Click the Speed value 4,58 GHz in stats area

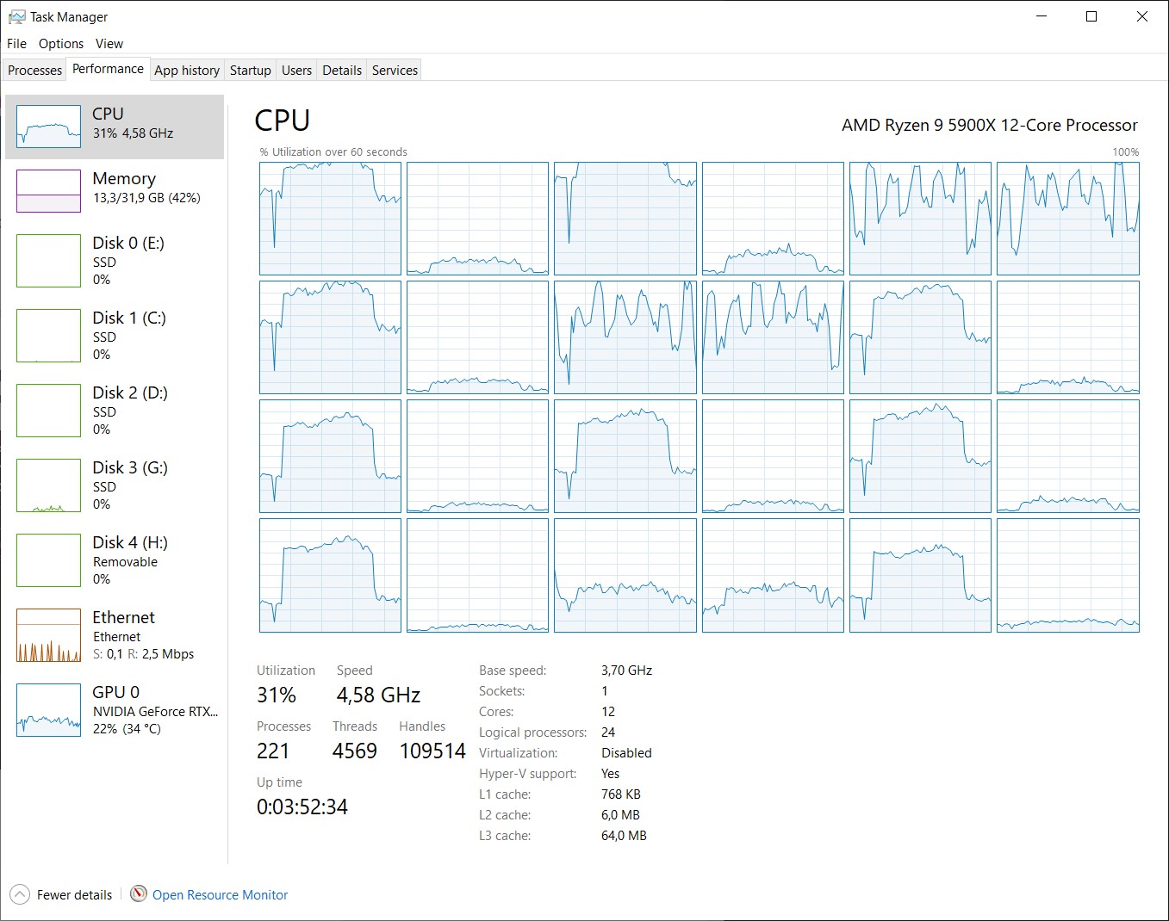(378, 695)
